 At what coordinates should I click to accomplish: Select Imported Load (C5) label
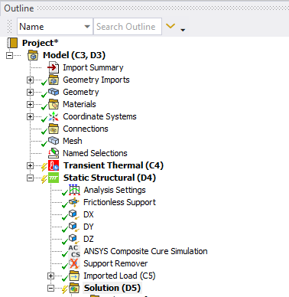tap(119, 276)
